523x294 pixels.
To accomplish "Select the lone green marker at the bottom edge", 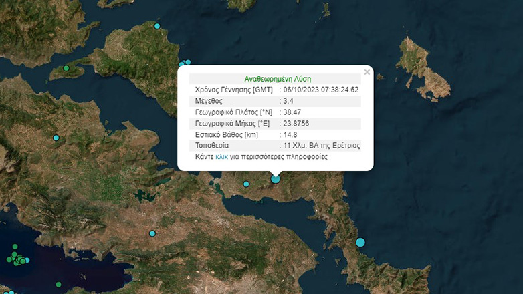I will 58,285.
